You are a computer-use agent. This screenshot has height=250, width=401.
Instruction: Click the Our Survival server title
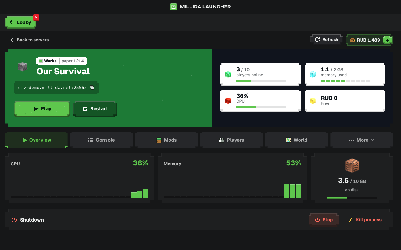(63, 71)
